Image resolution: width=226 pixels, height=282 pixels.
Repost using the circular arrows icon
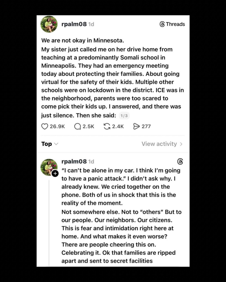coord(107,127)
